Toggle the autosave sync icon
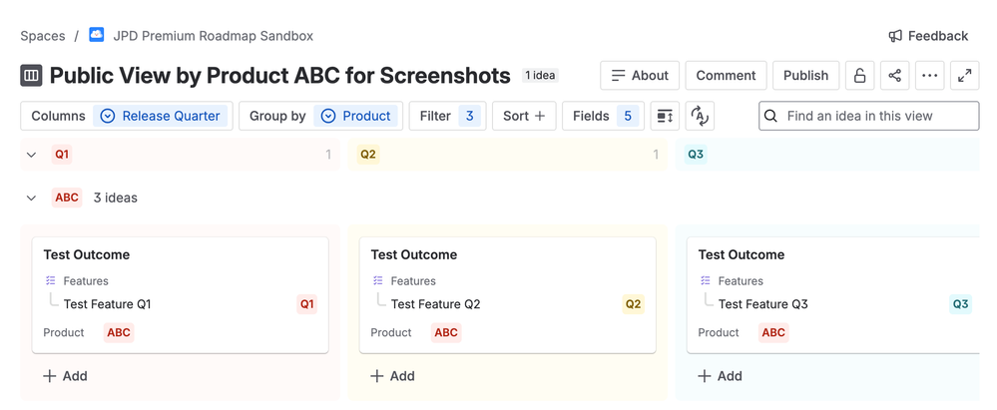The image size is (997, 410). pyautogui.click(x=700, y=116)
